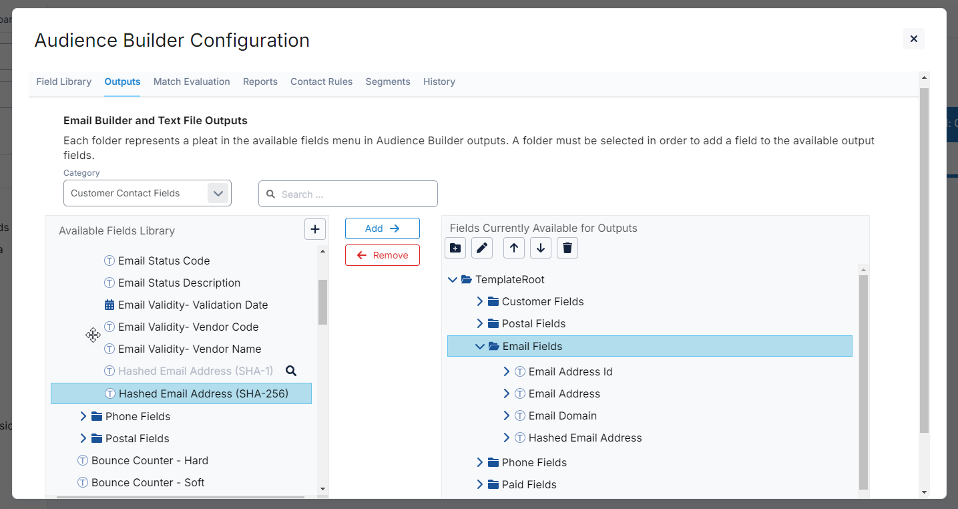Image resolution: width=958 pixels, height=509 pixels.
Task: Click the fields Search input box
Action: 354,194
